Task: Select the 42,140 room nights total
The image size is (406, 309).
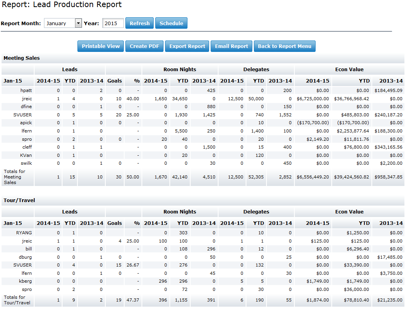Action: tap(180, 177)
